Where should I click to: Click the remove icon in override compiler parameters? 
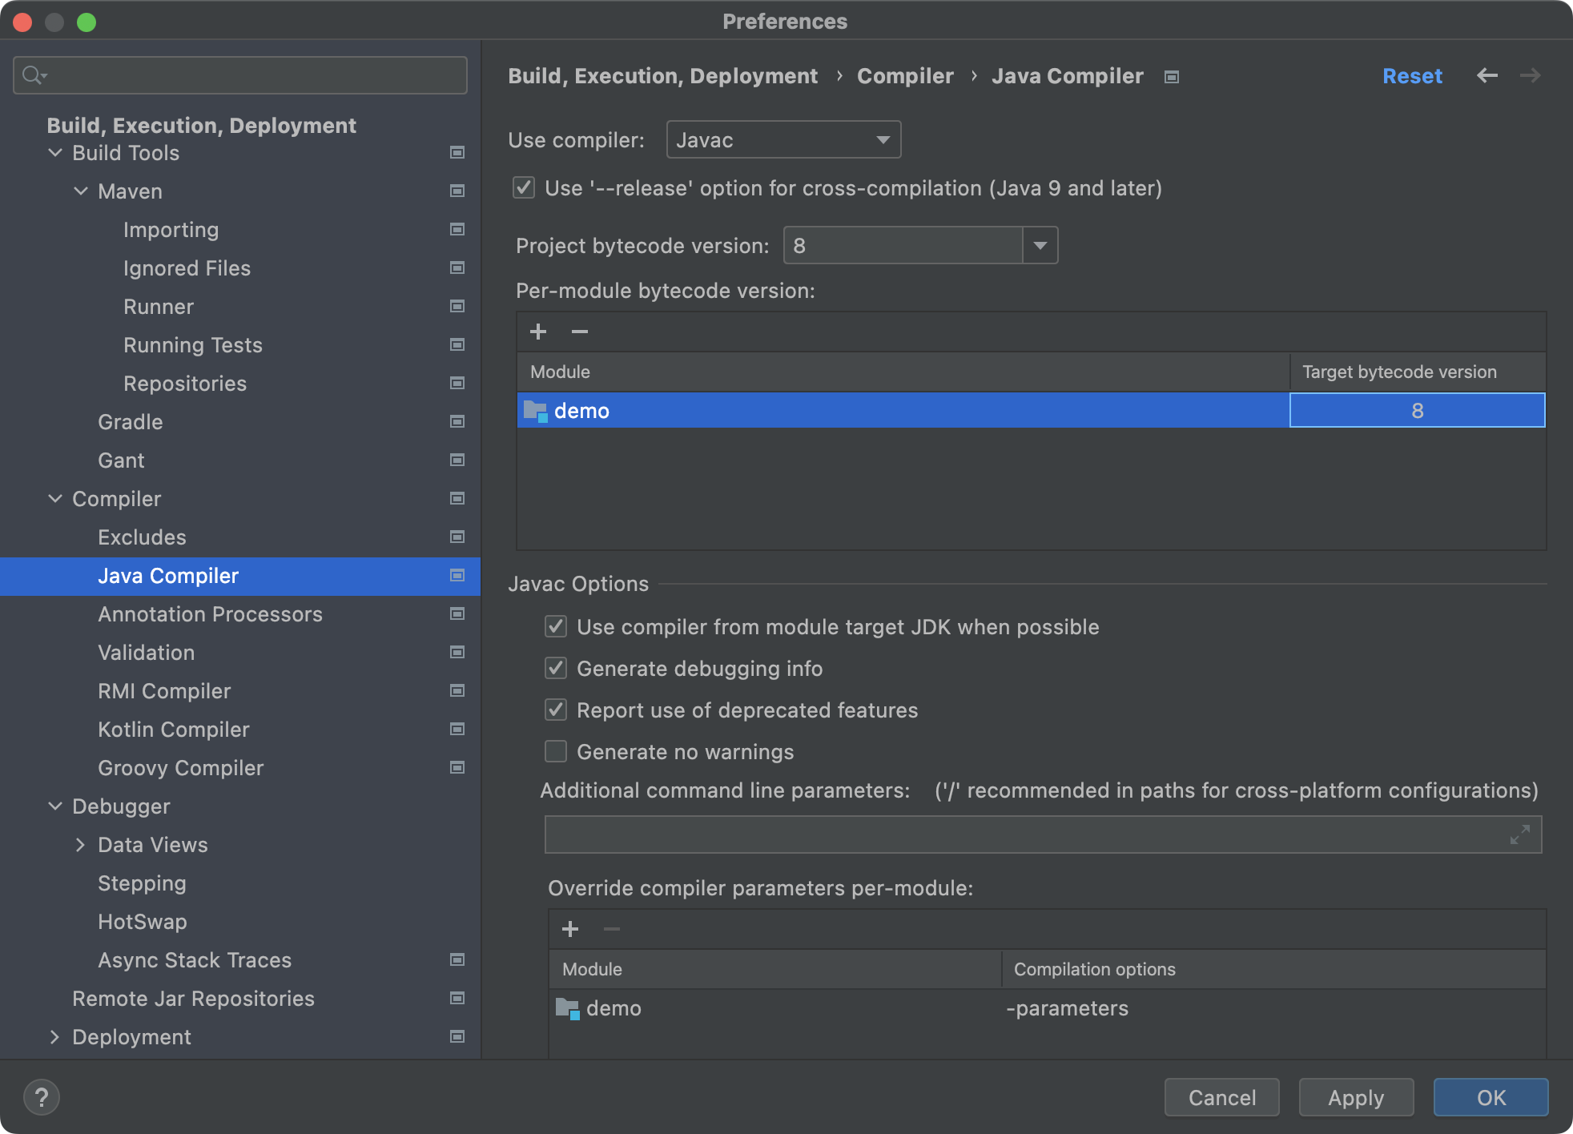coord(610,929)
